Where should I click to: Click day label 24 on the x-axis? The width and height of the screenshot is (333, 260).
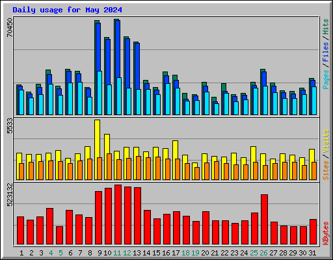(244, 253)
